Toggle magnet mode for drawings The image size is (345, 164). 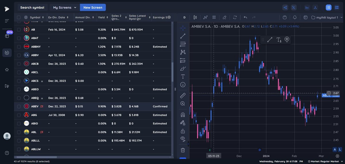click(183, 115)
